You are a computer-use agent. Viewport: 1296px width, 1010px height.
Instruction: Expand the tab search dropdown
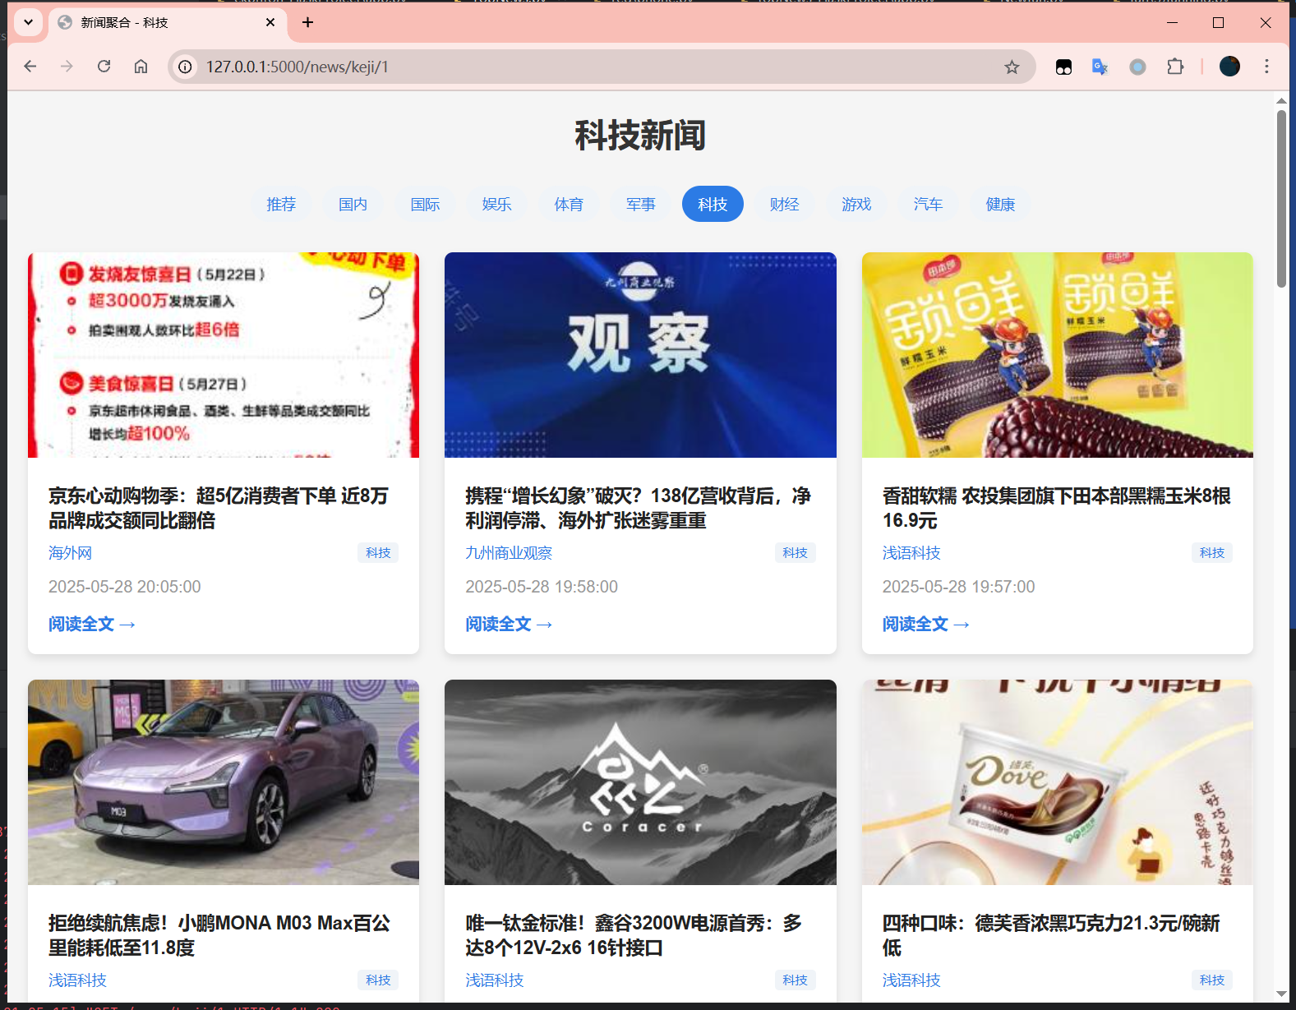pyautogui.click(x=28, y=22)
